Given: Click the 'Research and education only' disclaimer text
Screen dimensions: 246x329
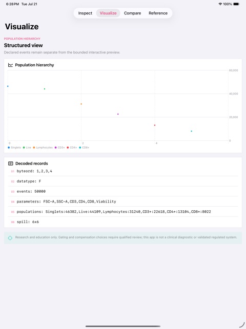Looking at the screenshot, I should pyautogui.click(x=126, y=237).
